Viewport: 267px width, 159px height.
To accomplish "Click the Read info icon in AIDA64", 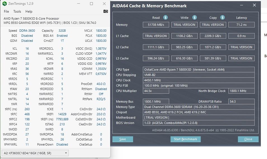I will click(165, 17).
